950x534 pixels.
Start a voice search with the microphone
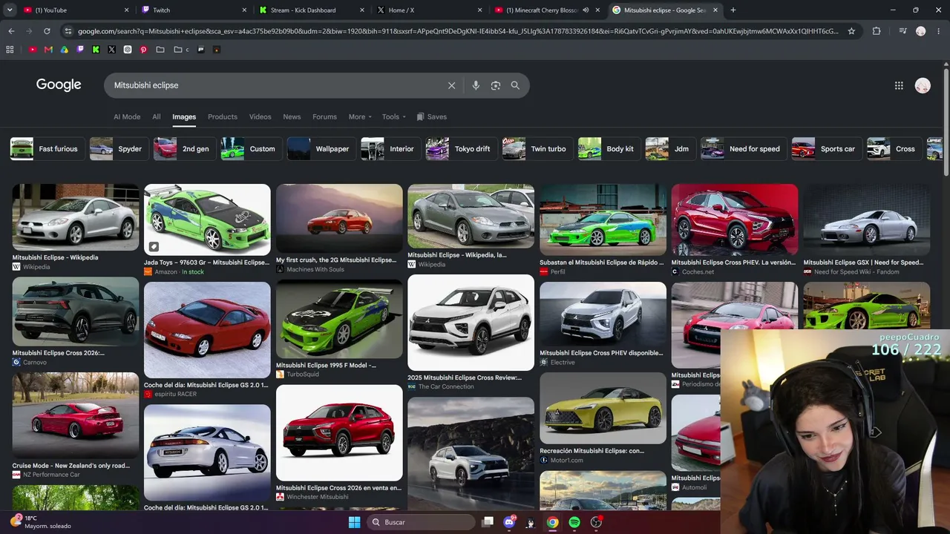[x=476, y=85]
